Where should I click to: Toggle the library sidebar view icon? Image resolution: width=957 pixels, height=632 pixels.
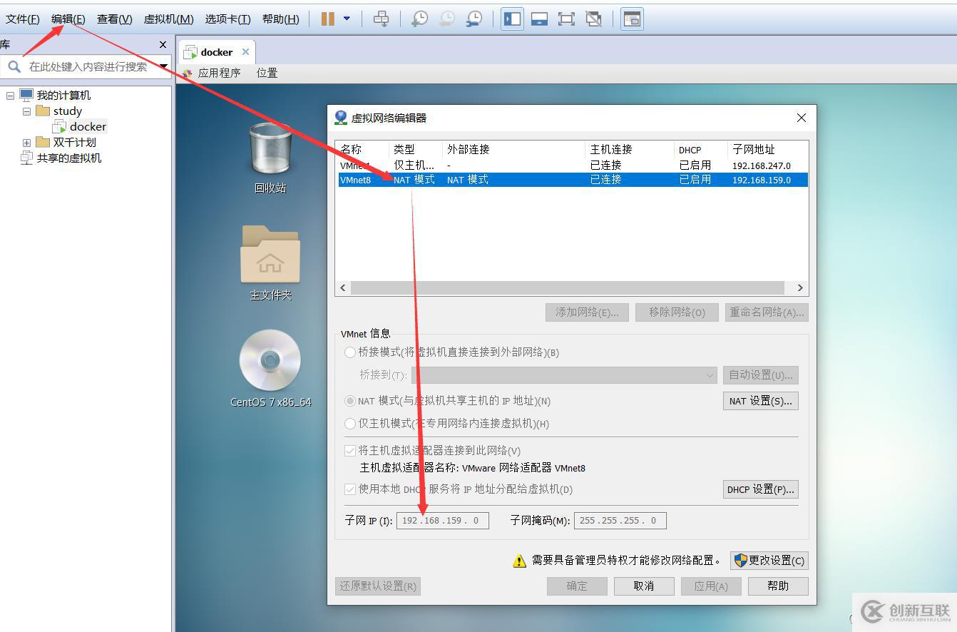512,19
